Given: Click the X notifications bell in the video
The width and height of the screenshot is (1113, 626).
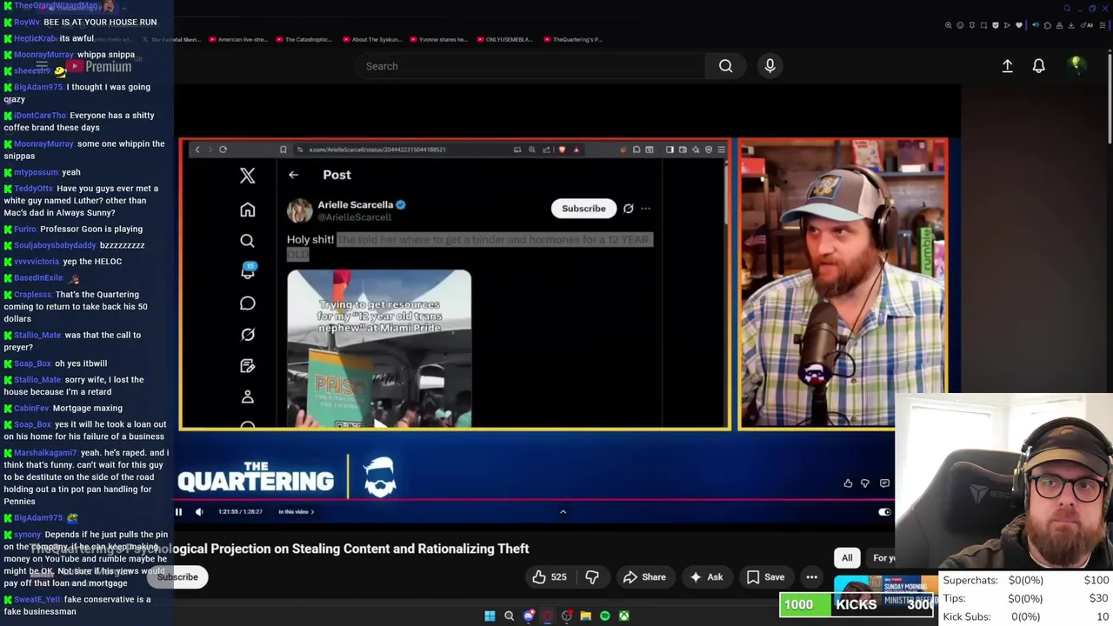Looking at the screenshot, I should [247, 272].
